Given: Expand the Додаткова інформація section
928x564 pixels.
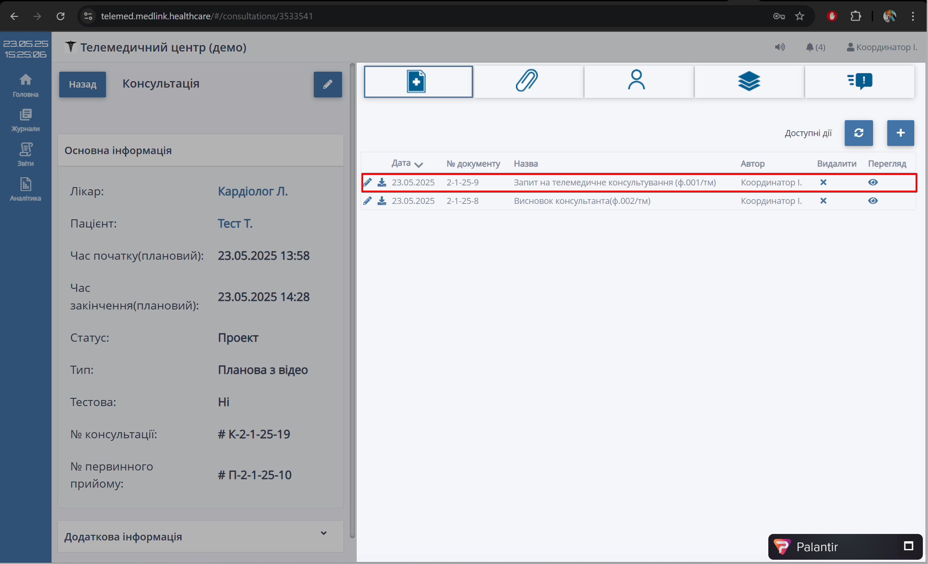Looking at the screenshot, I should 324,534.
